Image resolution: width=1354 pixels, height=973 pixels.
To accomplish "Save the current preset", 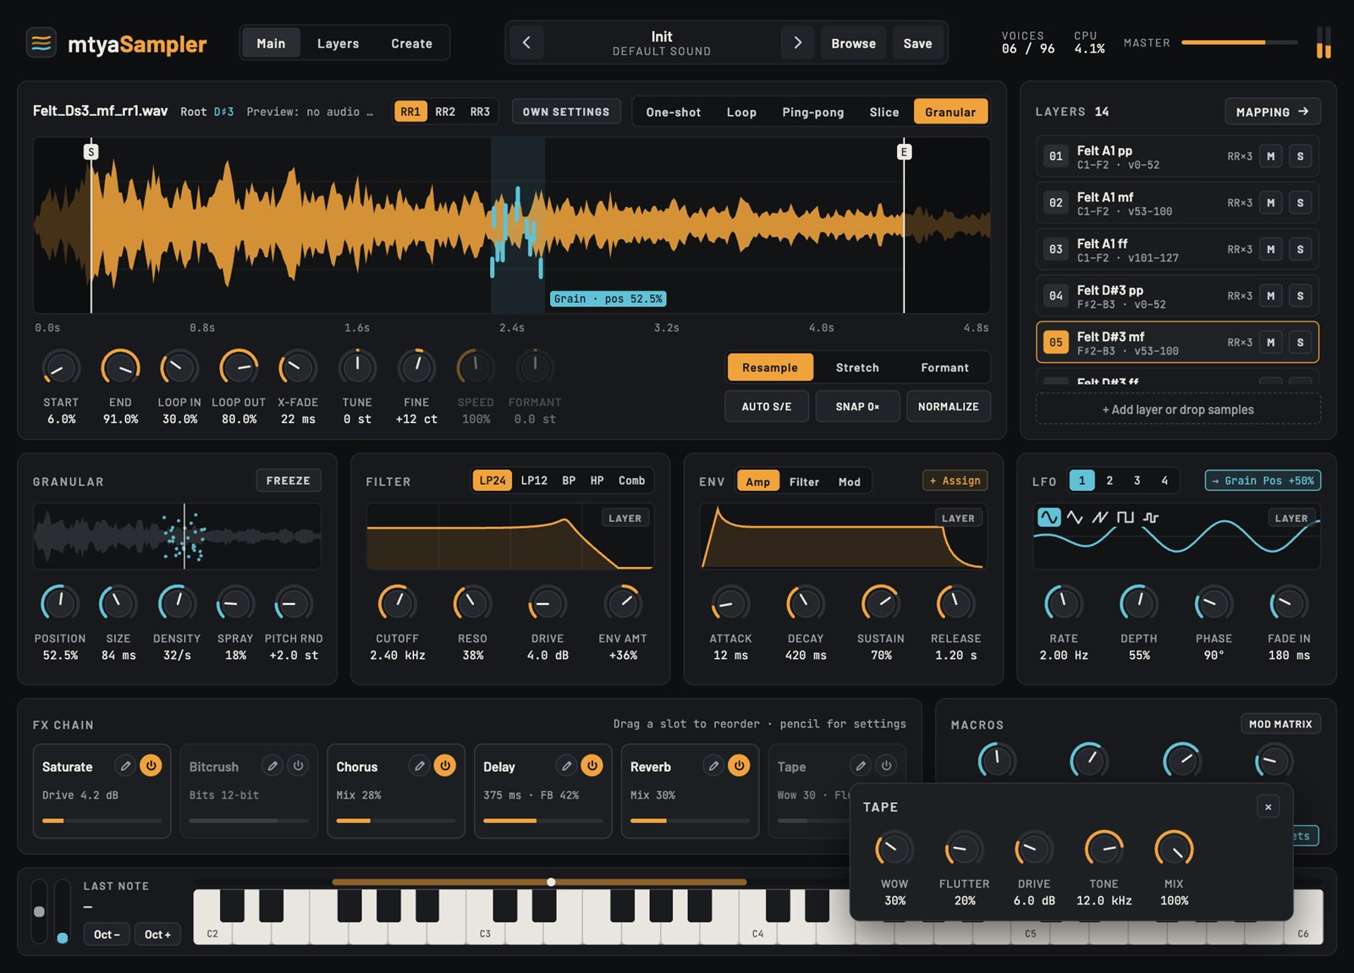I will [x=917, y=43].
